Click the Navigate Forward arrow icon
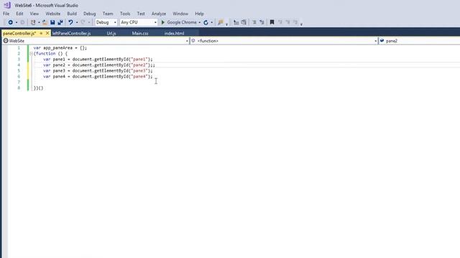 tap(22, 22)
